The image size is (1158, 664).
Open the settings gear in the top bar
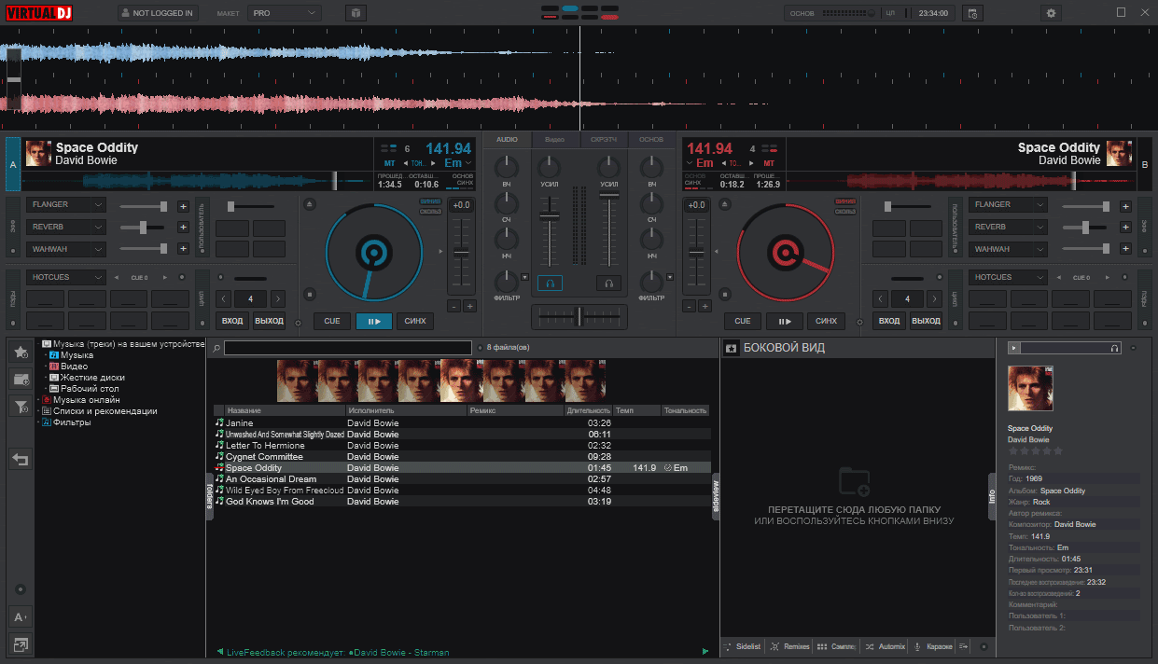pyautogui.click(x=1052, y=13)
